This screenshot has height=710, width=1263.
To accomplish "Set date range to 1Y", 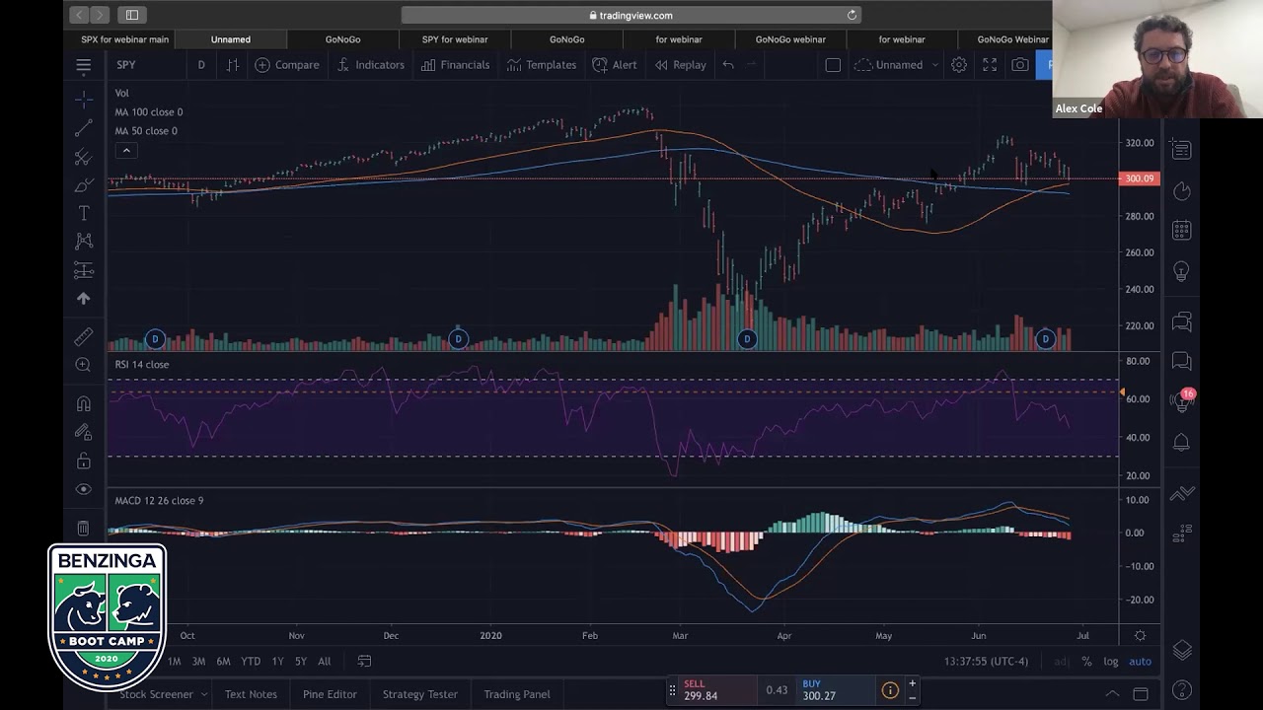I will click(x=277, y=662).
